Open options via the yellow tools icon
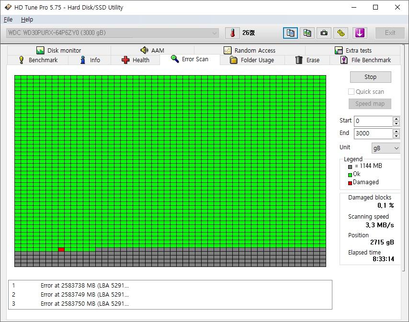The height and width of the screenshot is (322, 409). [341, 33]
